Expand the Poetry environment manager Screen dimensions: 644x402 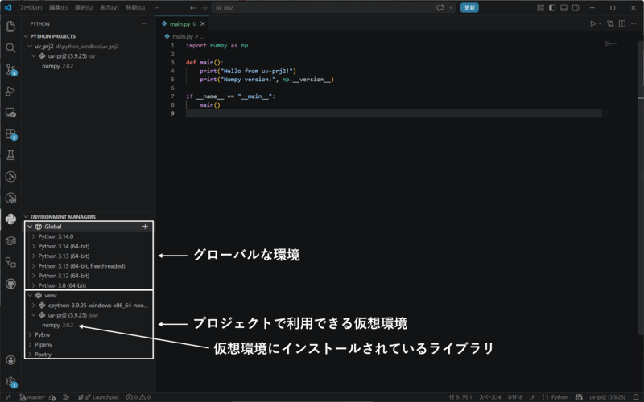[x=30, y=354]
